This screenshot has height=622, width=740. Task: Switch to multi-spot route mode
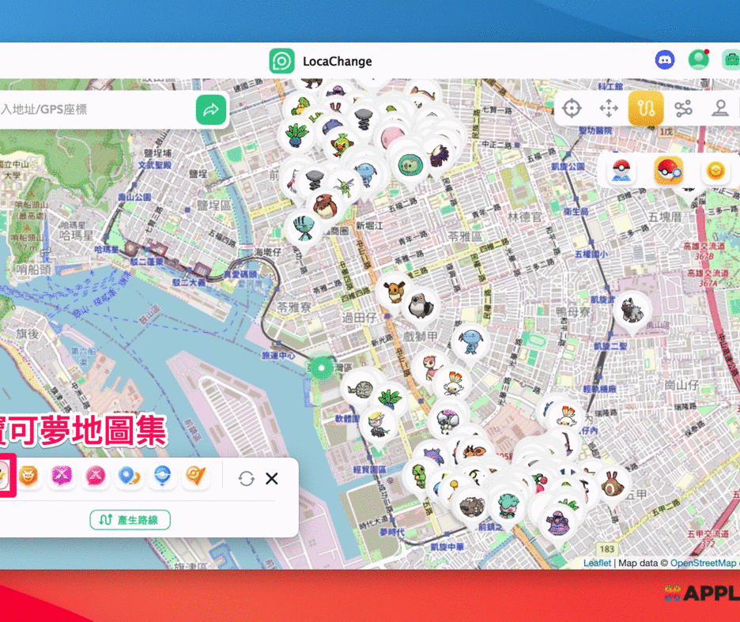pos(683,109)
